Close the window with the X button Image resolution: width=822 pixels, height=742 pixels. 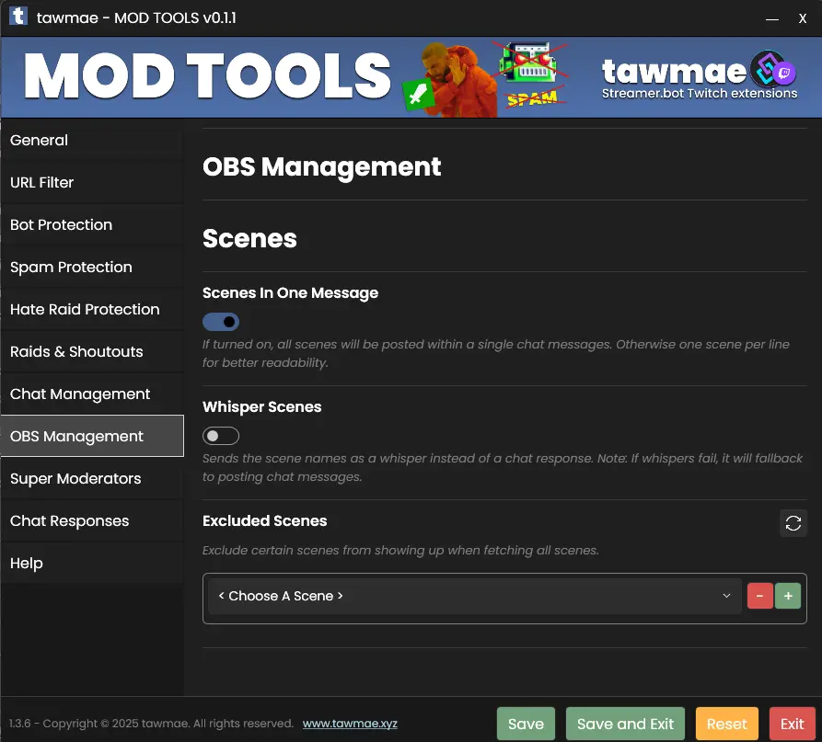802,19
